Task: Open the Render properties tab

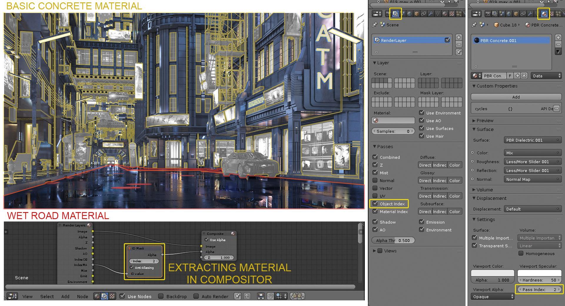Action: 388,13
